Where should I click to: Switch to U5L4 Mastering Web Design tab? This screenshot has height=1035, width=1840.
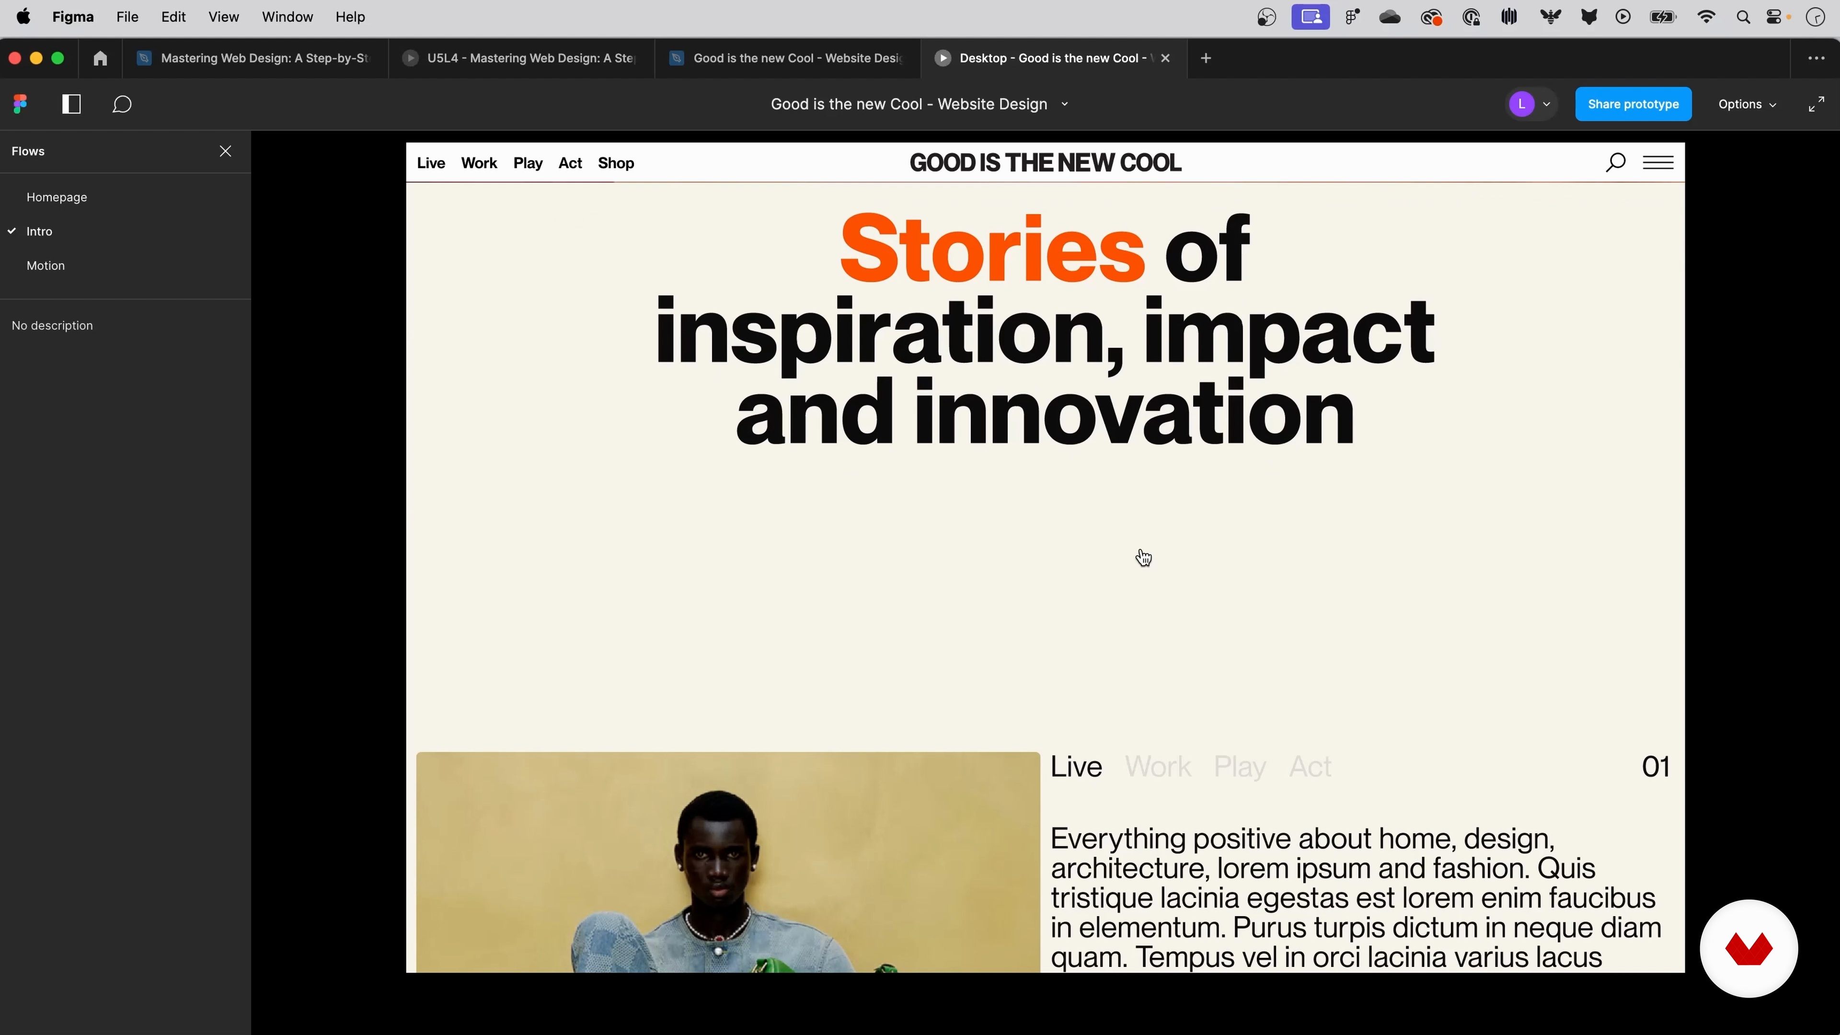pos(521,58)
